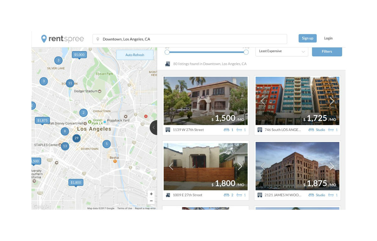Click the Filters button
The width and height of the screenshot is (377, 241).
[x=327, y=51]
